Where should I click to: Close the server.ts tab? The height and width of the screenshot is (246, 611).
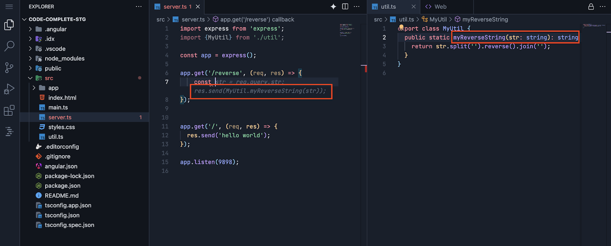(x=198, y=6)
